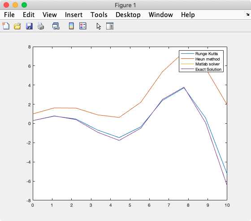Click the blue Runge Kutta line sample in legend
The width and height of the screenshot is (251, 221).
tap(187, 53)
